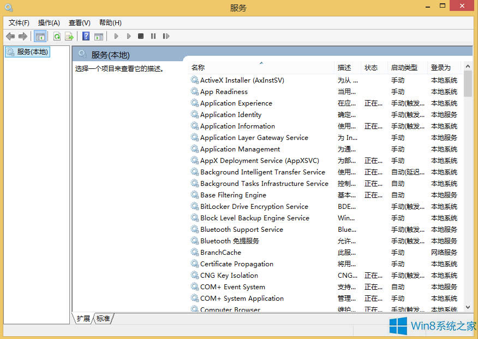Toggle the console tree pane icon

(x=40, y=36)
